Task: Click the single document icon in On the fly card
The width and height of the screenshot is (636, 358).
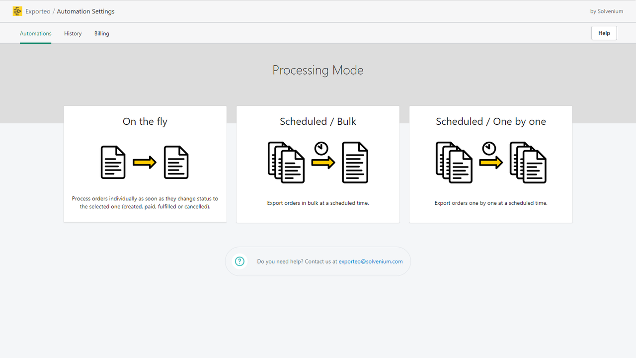Action: pyautogui.click(x=113, y=162)
